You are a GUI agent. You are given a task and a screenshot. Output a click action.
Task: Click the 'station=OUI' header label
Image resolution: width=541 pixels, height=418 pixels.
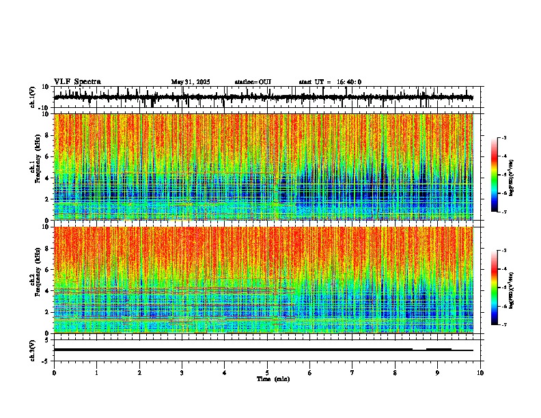(x=253, y=82)
